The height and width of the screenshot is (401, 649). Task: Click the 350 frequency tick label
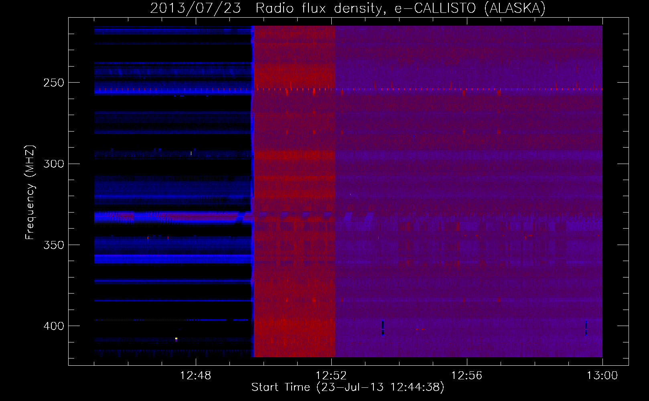click(x=54, y=245)
